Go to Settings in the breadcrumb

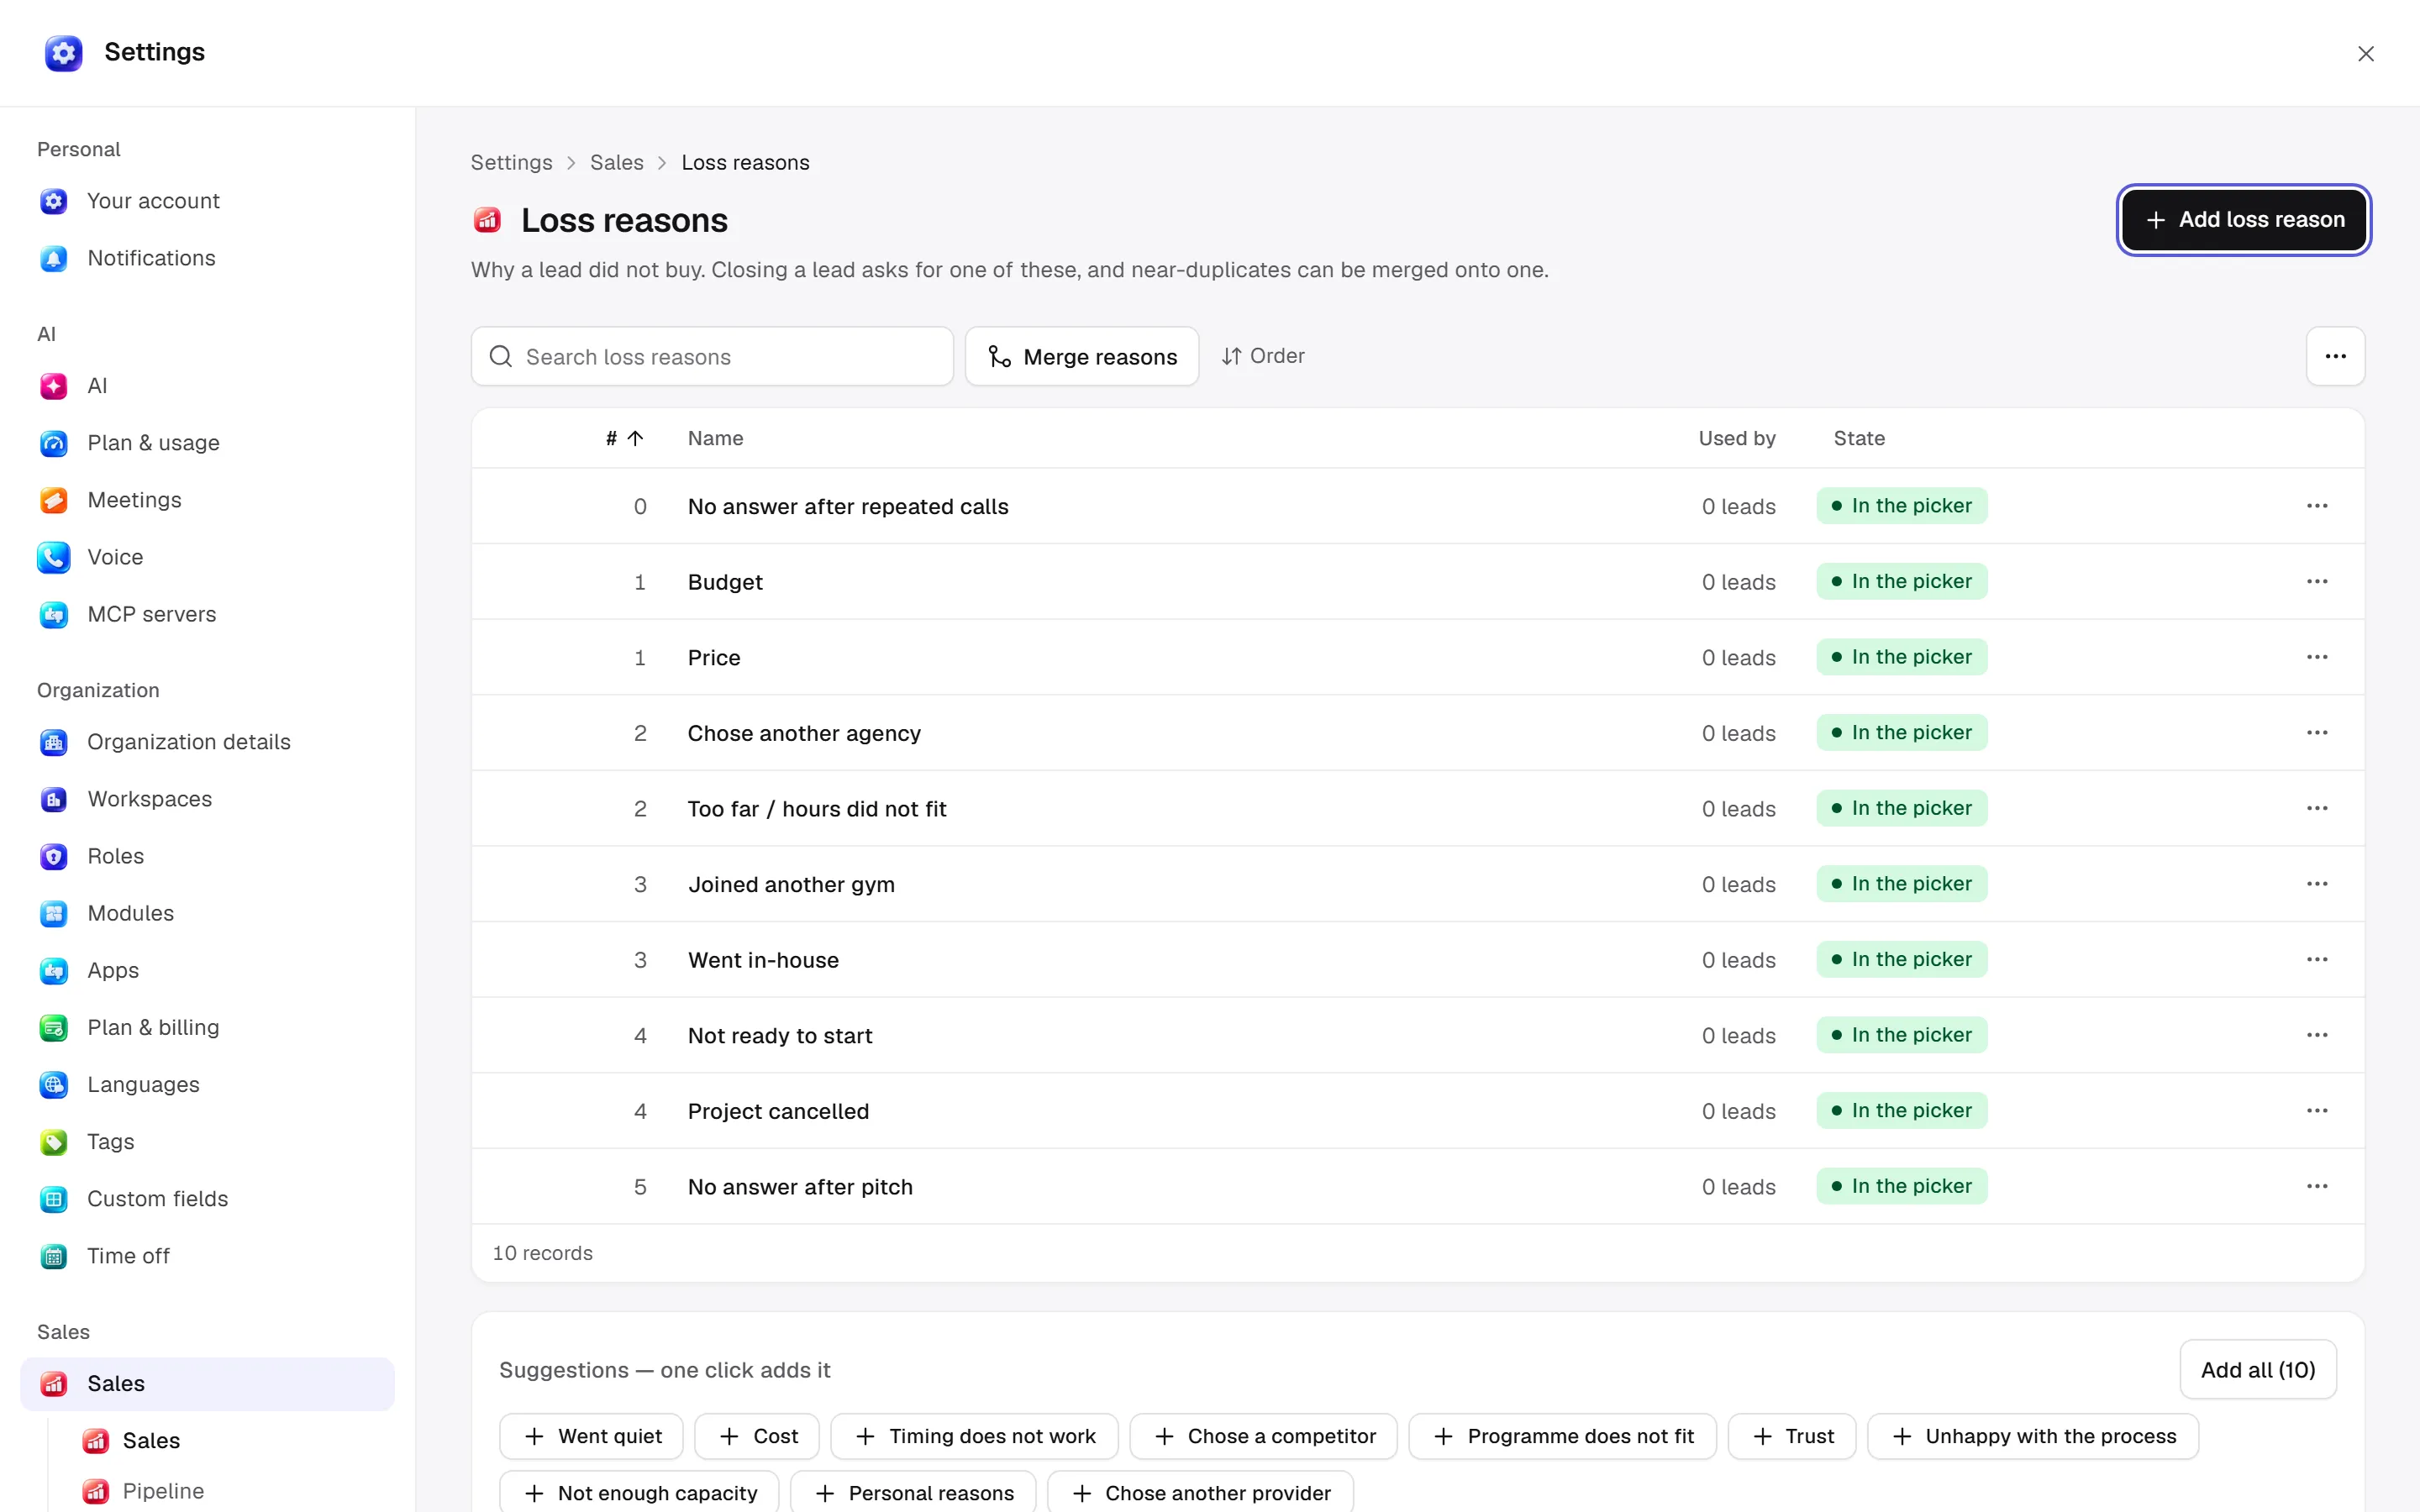511,162
